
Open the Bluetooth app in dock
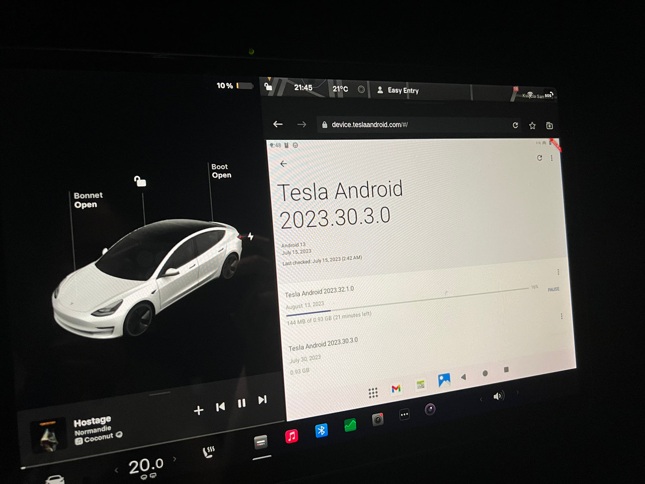point(321,430)
